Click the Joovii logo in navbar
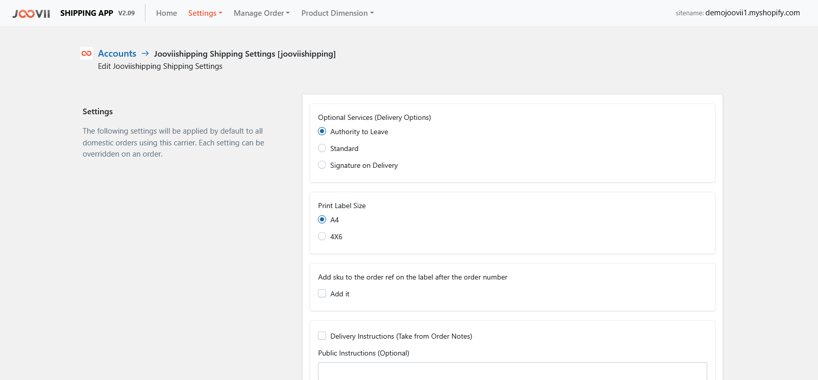Image resolution: width=818 pixels, height=380 pixels. [31, 14]
